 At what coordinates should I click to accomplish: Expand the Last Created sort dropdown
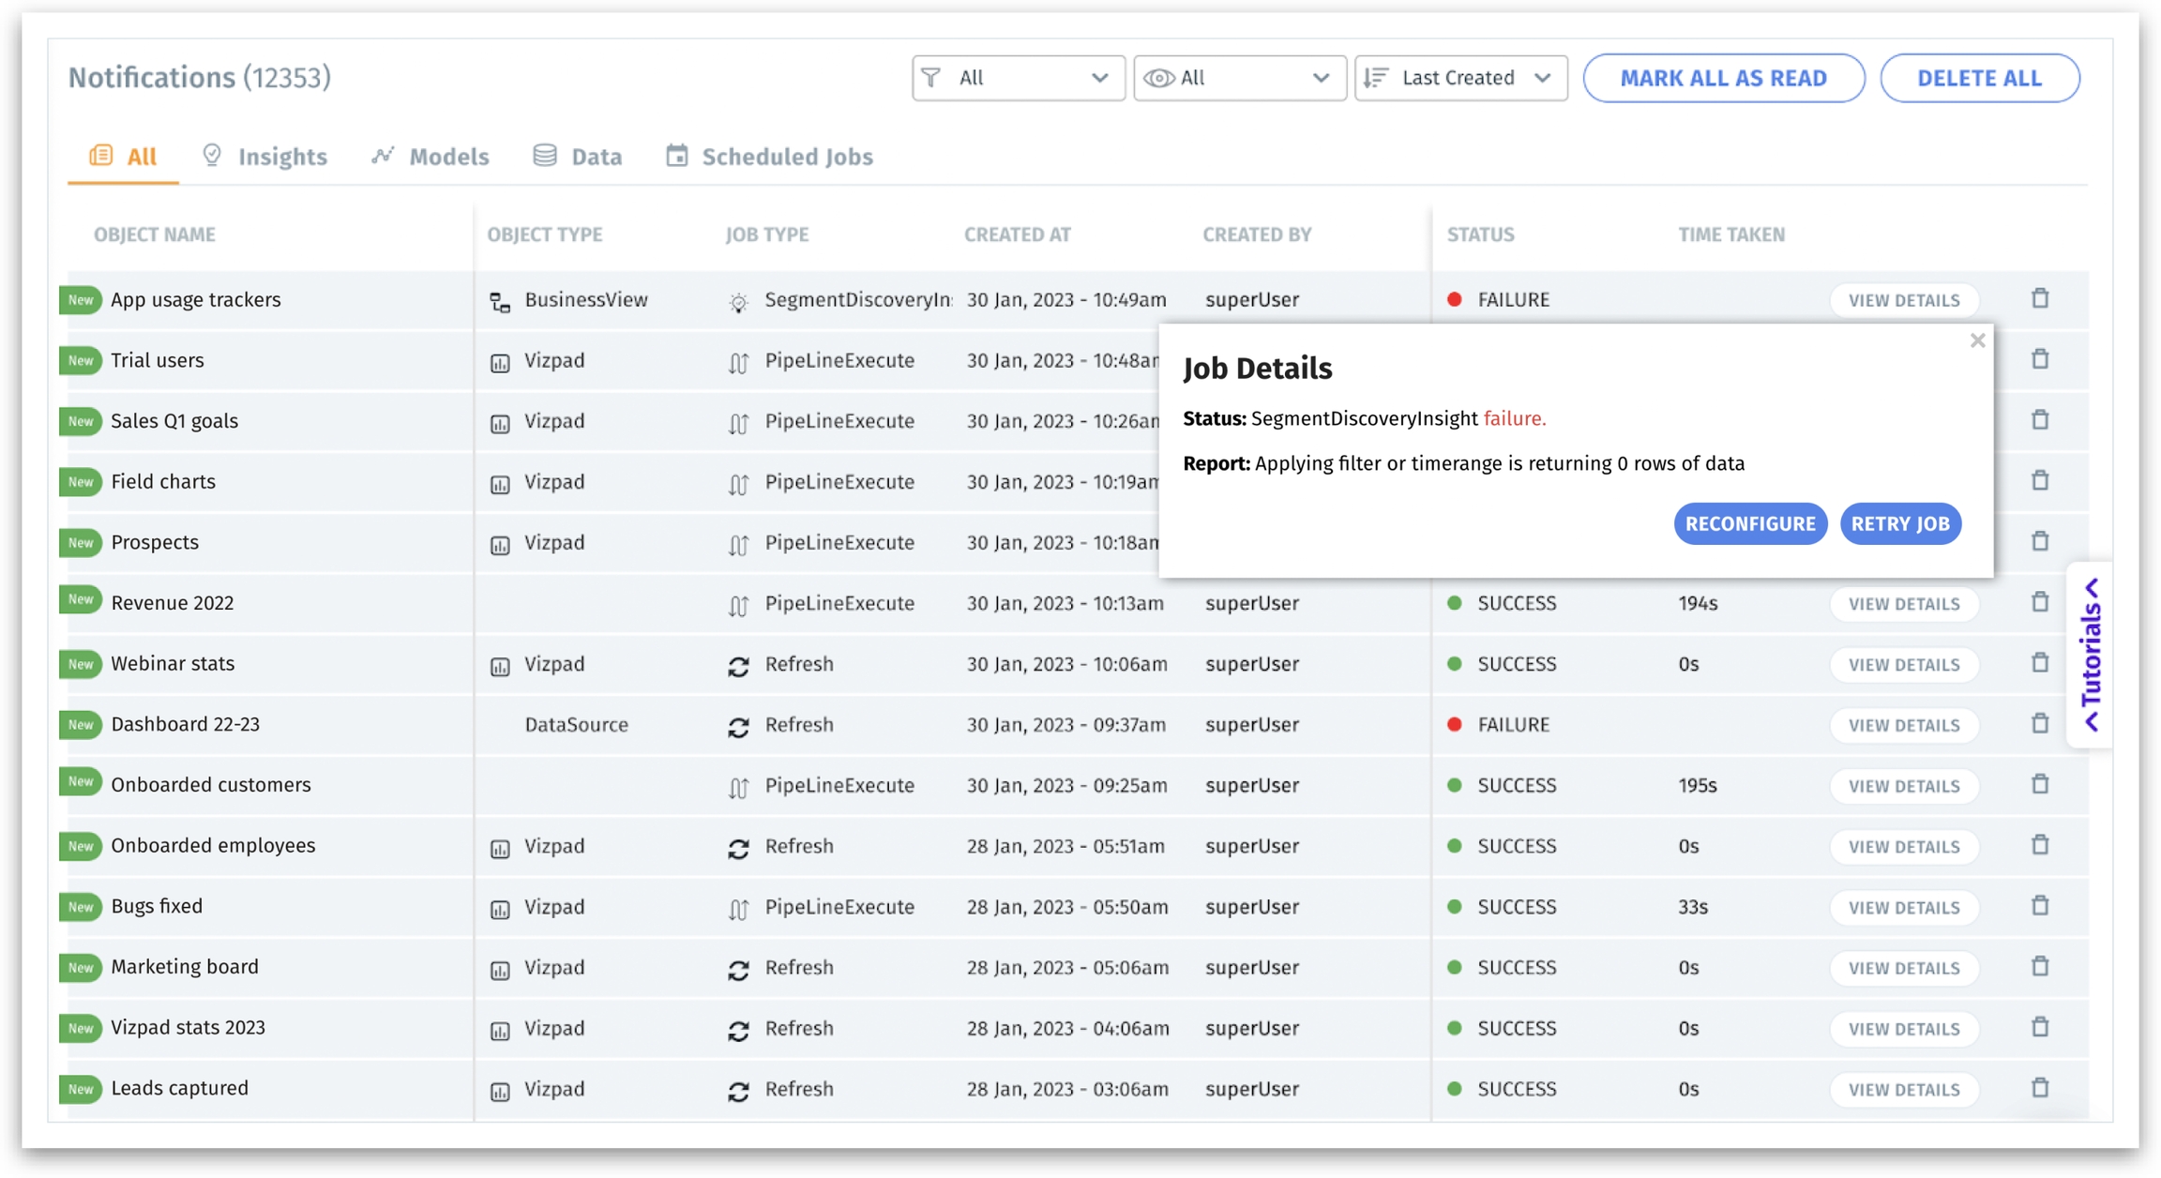1460,78
